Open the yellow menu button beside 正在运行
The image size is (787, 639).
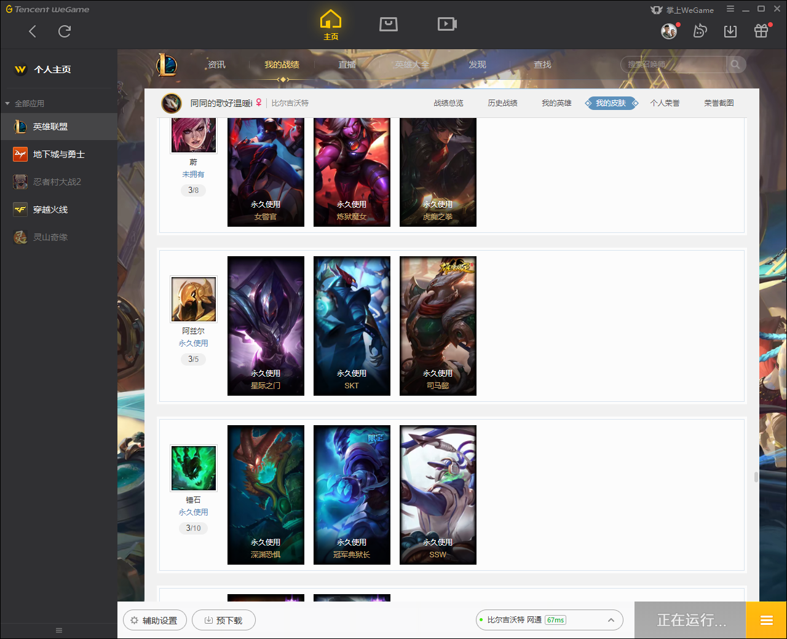point(767,621)
